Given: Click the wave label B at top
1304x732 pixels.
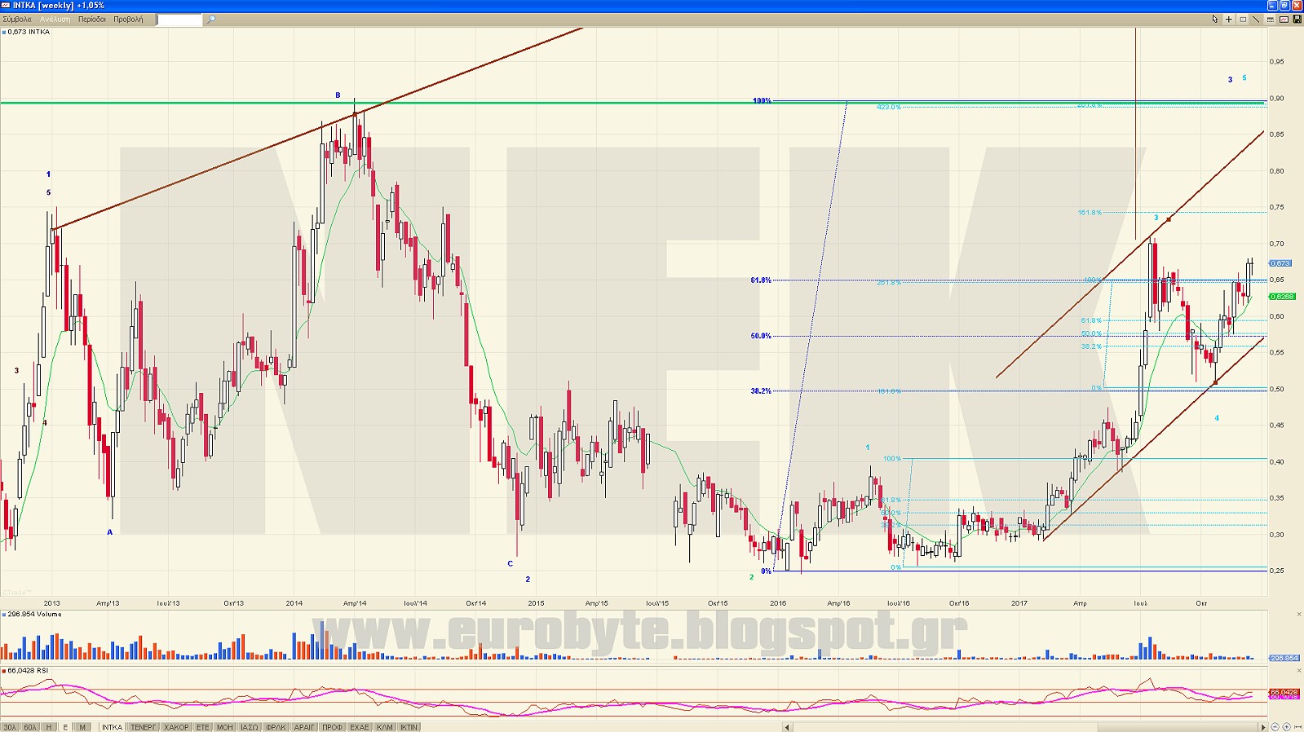Looking at the screenshot, I should click(338, 95).
